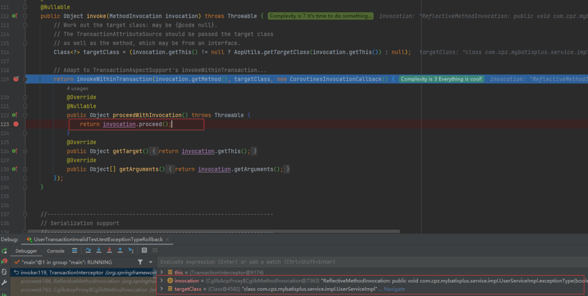
Task: Click the red Force Step Into icon
Action: coord(110,251)
